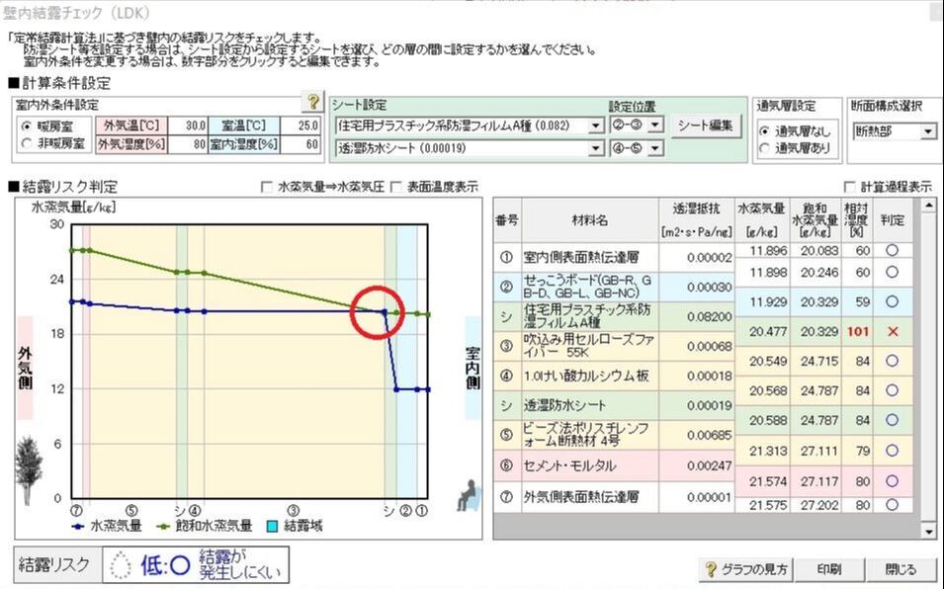Edit the 室内湿度 value 60
This screenshot has width=944, height=589.
pos(300,144)
